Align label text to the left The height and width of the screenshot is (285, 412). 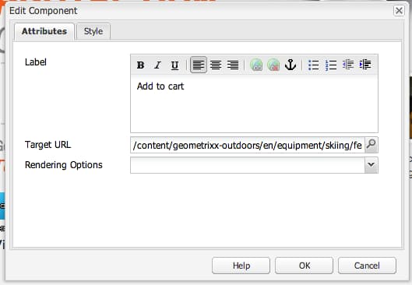[199, 65]
